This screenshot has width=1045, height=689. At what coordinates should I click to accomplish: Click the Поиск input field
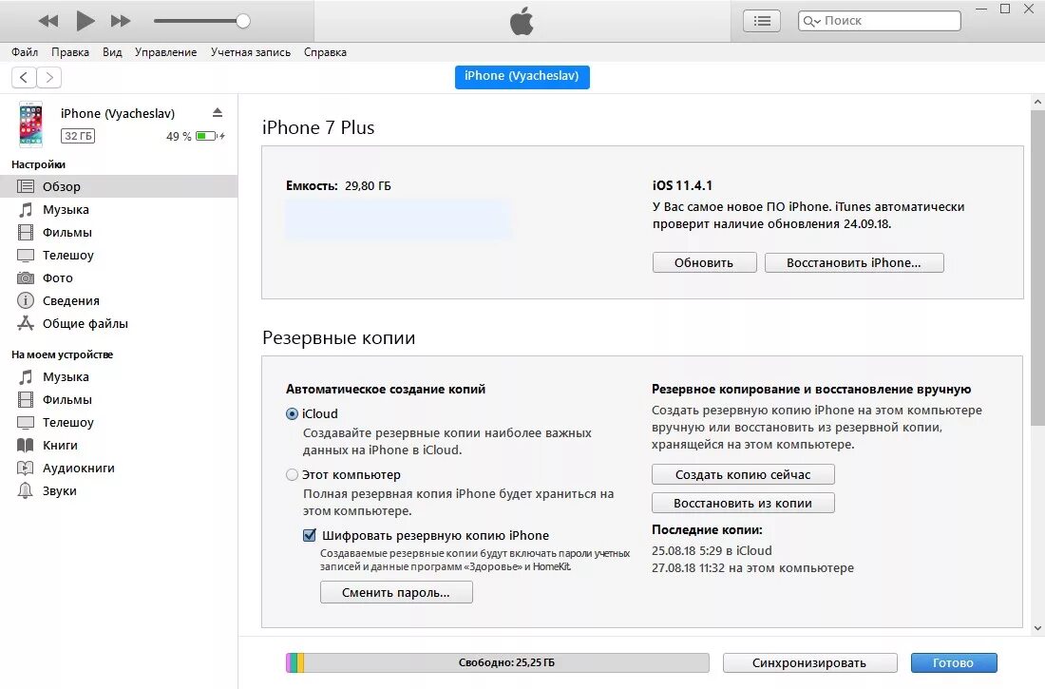(880, 21)
